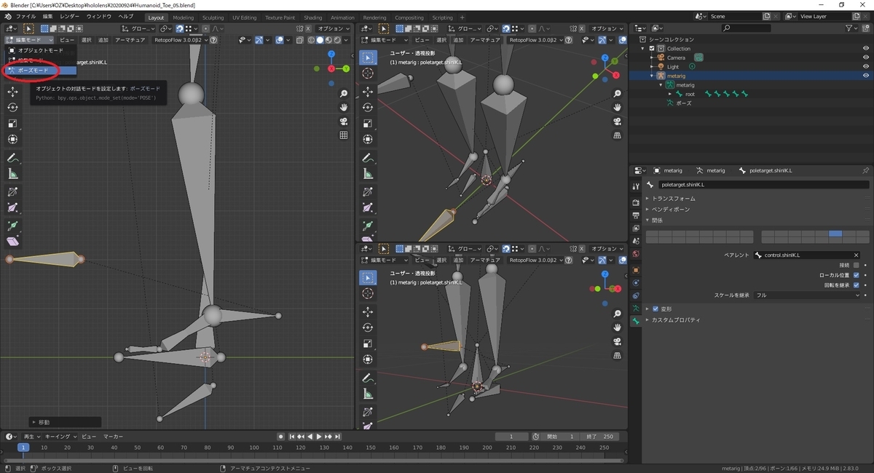
Task: Click the RetopoFlow help question icon in left viewport
Action: tap(214, 40)
